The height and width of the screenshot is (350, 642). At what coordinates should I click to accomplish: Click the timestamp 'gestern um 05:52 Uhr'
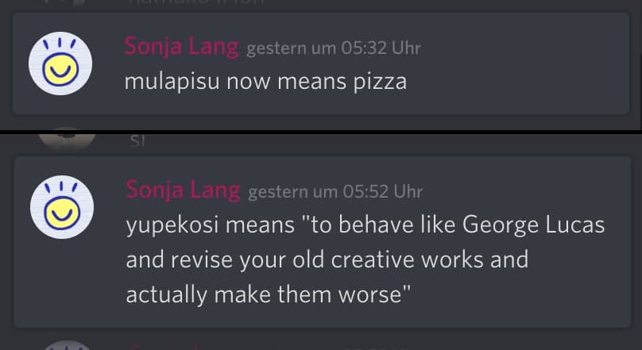click(x=335, y=191)
